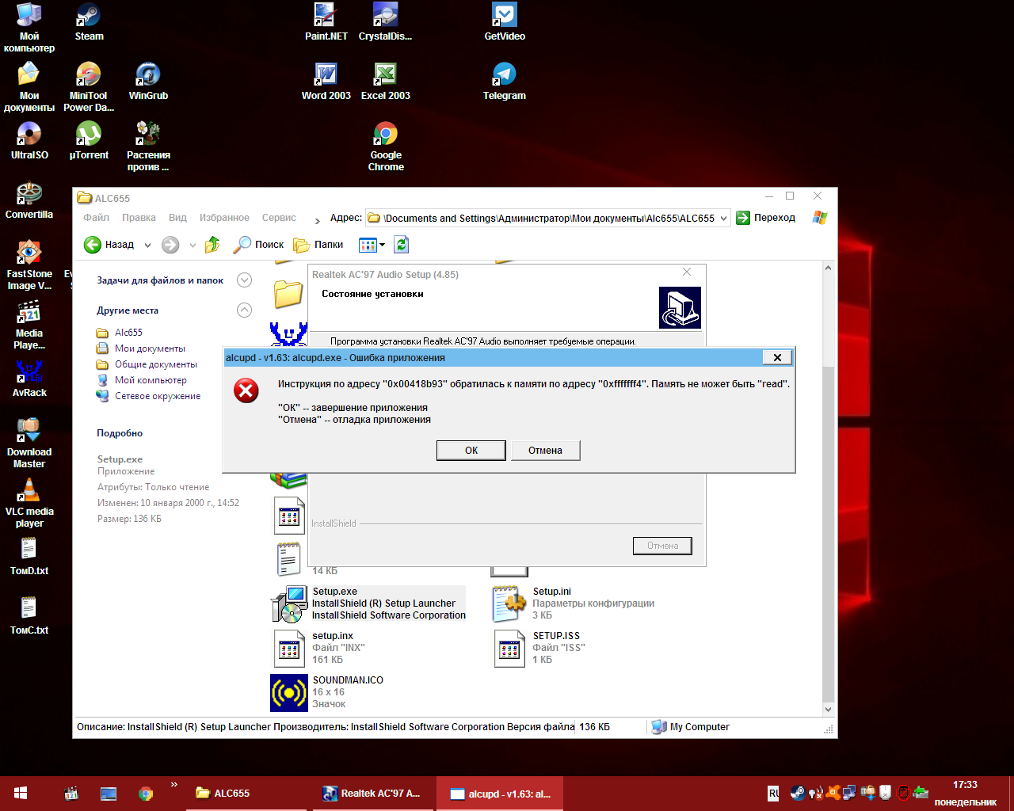The image size is (1014, 811).
Task: Click 'Отмена' in the error dialog
Action: (546, 451)
